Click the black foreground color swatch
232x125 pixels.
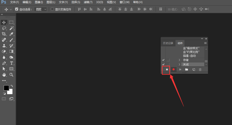coord(6,88)
